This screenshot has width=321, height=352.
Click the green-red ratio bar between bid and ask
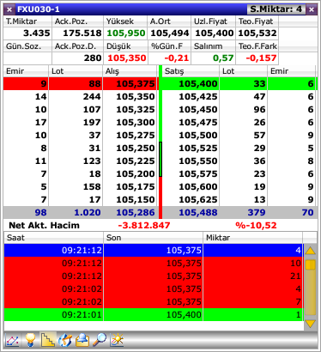160,142
